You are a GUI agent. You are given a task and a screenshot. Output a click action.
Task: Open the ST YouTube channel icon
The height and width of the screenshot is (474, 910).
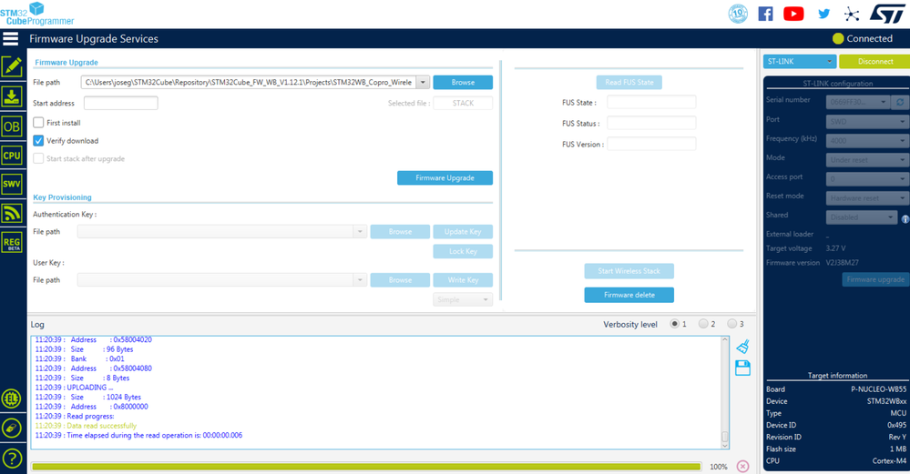793,14
